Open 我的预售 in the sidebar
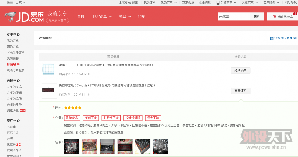Screen dimensions: 298x157 click(13, 59)
